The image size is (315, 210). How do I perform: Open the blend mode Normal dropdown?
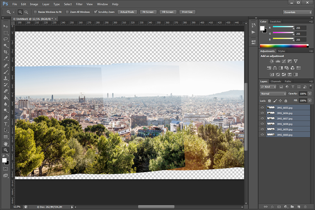[x=273, y=94]
